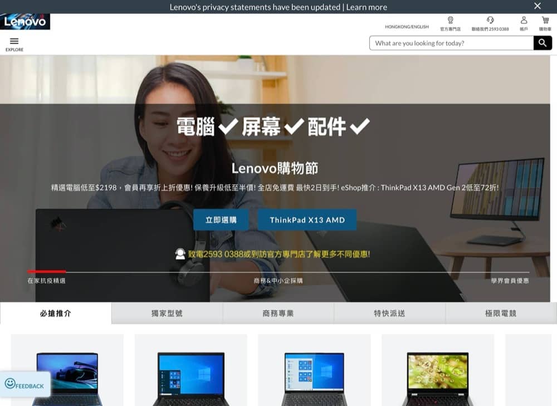Image resolution: width=557 pixels, height=406 pixels.
Task: Click the store locator pin icon
Action: [450, 20]
